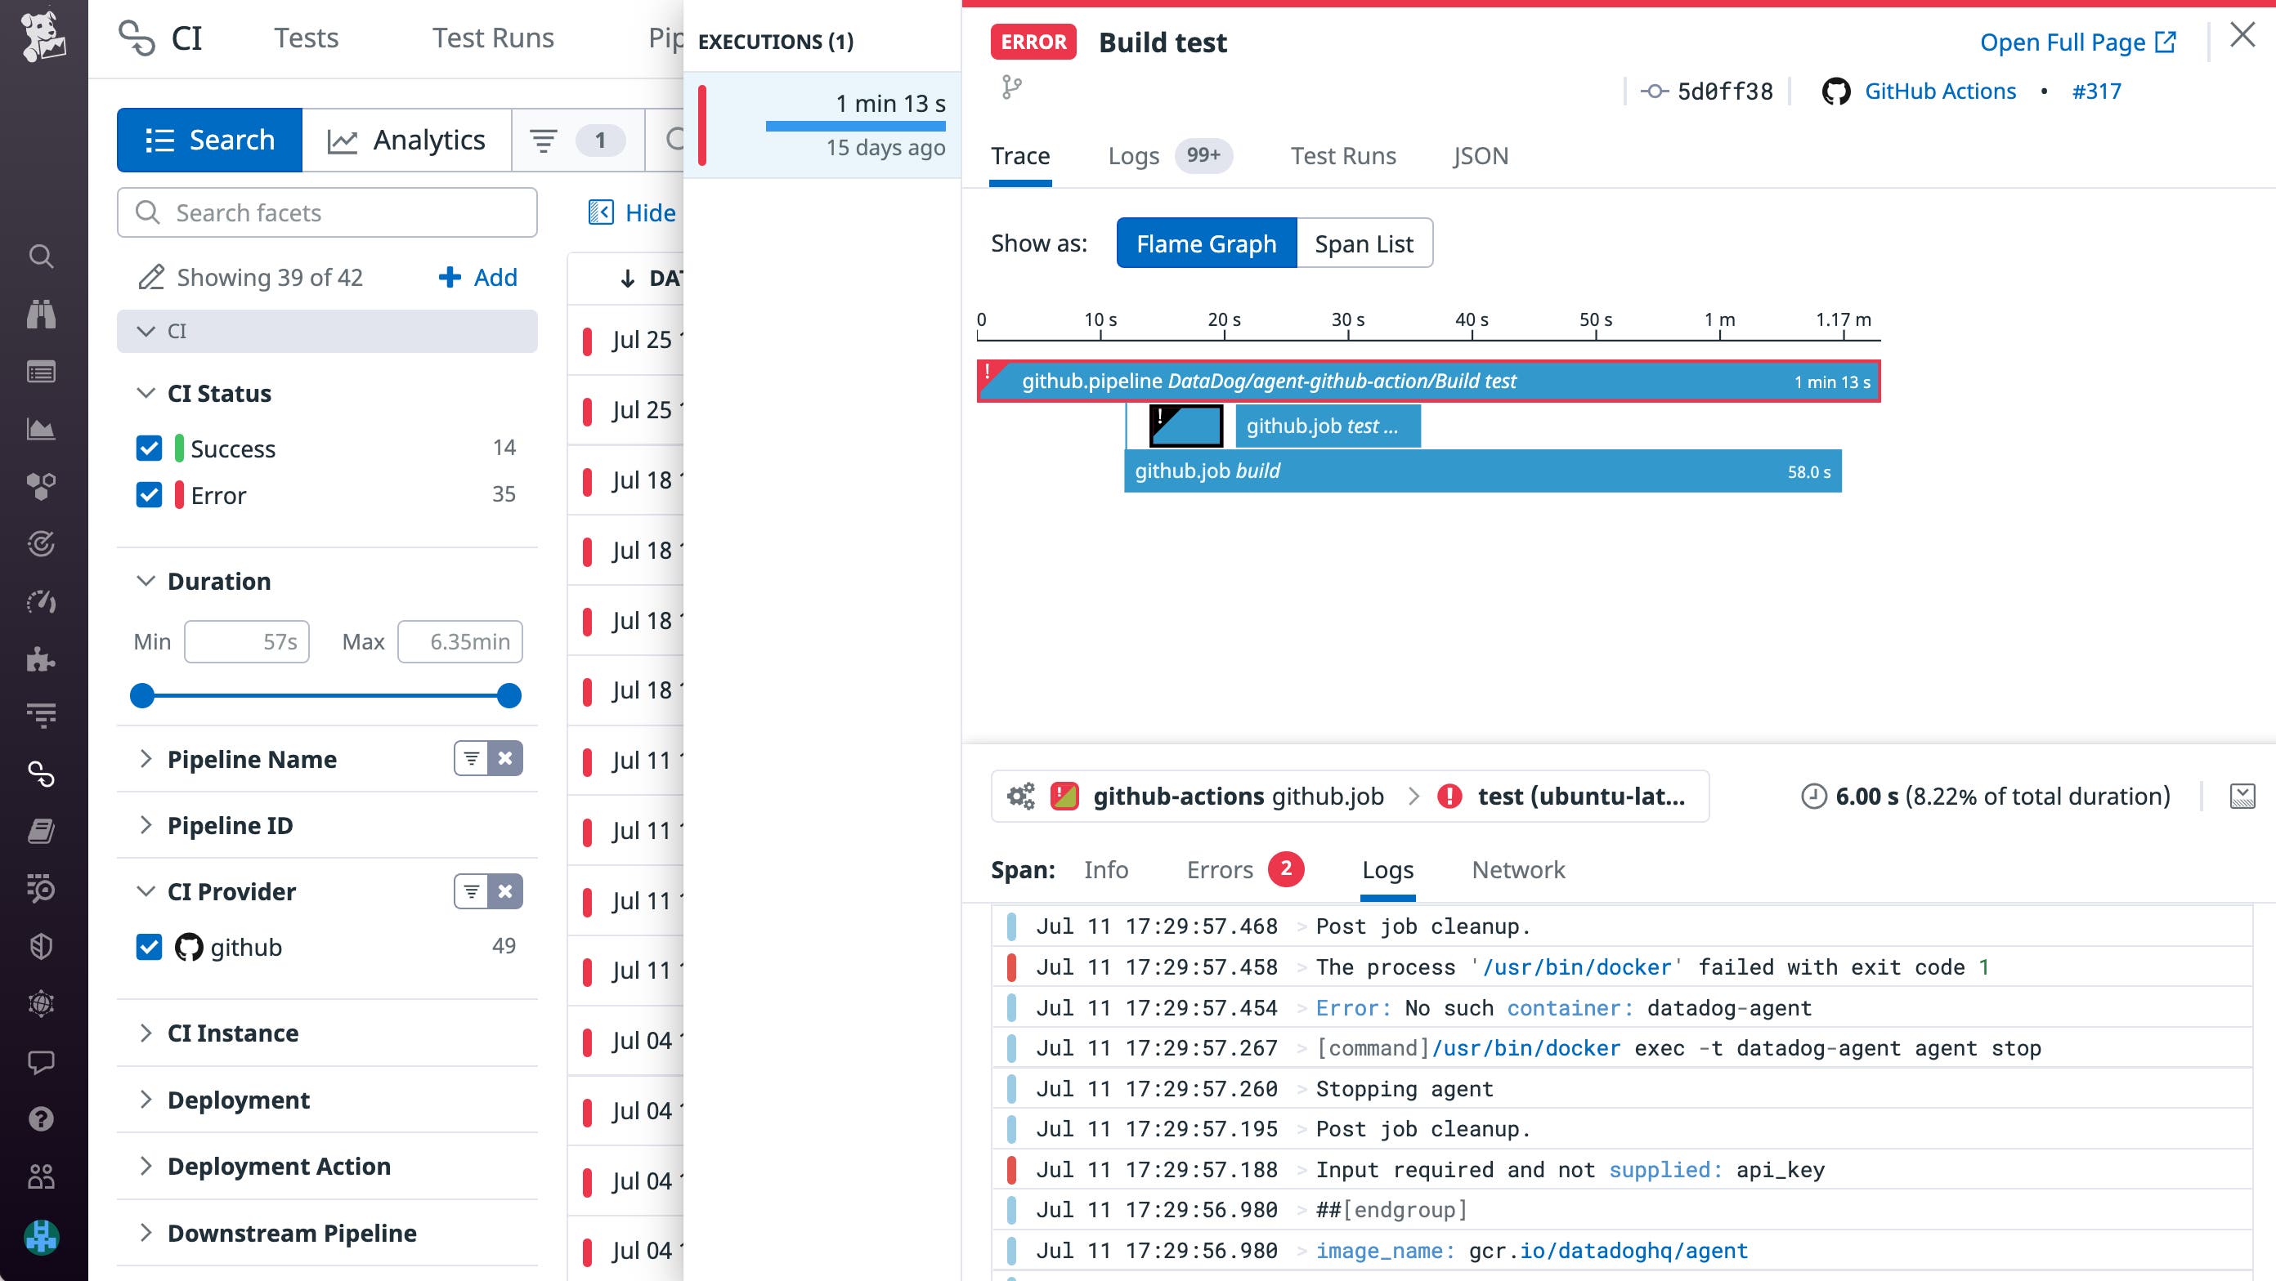Expand the Pipeline Name facet

[146, 758]
